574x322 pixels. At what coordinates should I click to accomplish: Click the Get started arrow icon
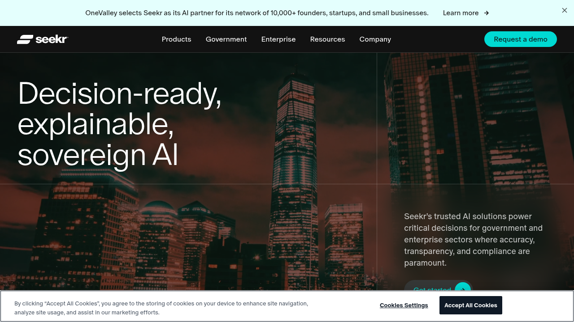click(463, 287)
